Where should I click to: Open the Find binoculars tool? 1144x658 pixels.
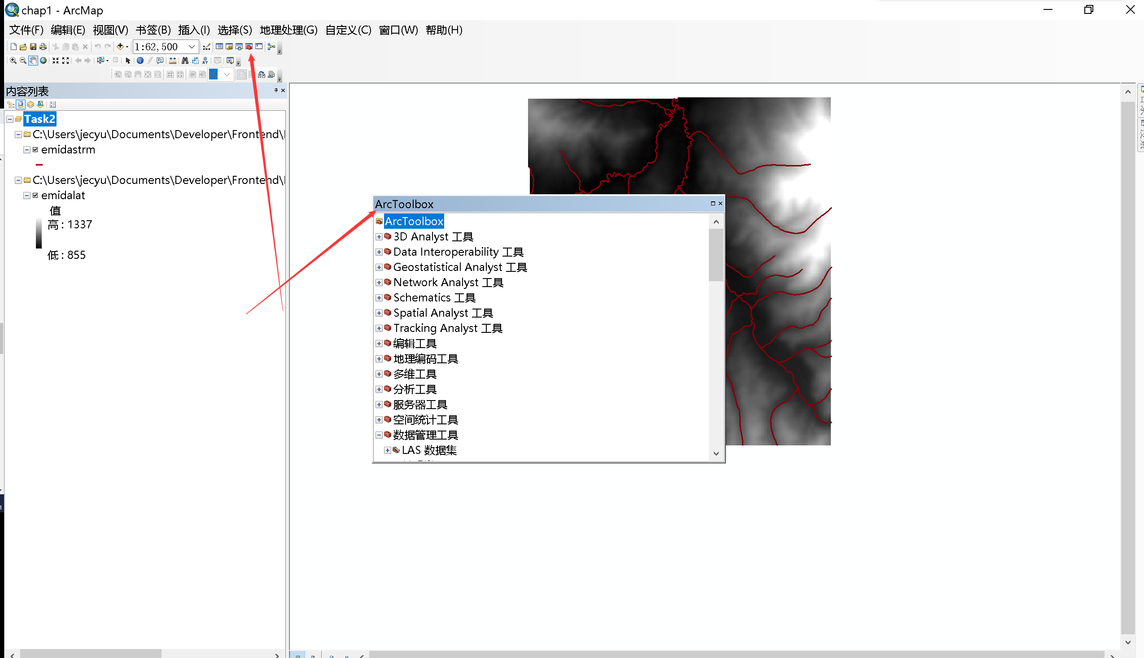point(185,61)
